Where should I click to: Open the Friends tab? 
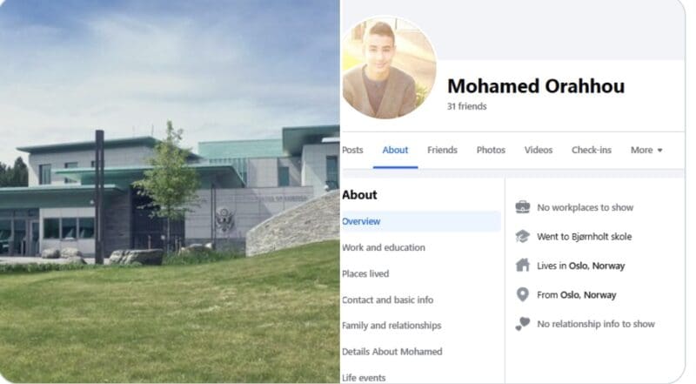point(442,151)
